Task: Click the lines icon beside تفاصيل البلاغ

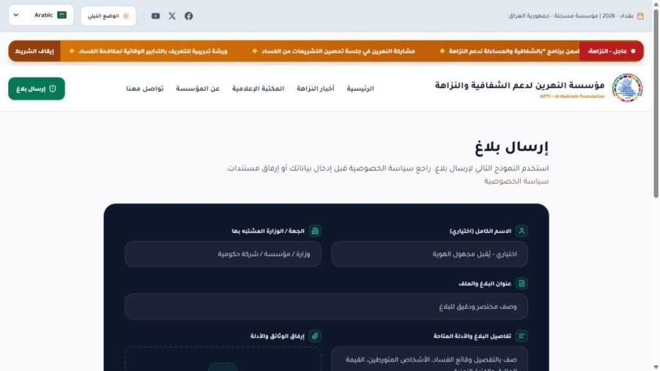Action: [x=521, y=336]
